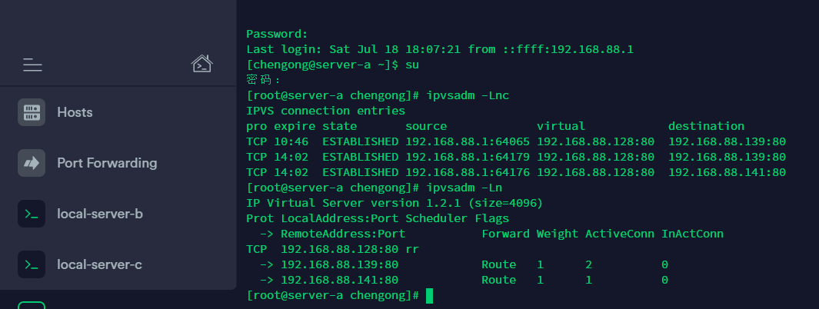This screenshot has width=819, height=309.
Task: Collapse the sidebar using the hamburger menu icon
Action: (x=32, y=65)
